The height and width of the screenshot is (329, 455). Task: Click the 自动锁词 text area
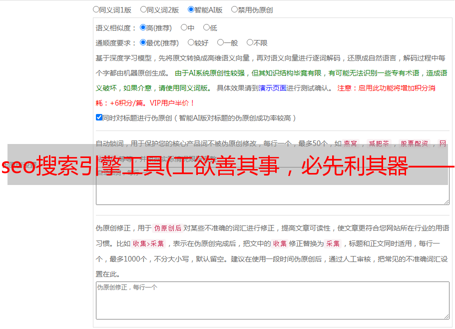pos(273,186)
